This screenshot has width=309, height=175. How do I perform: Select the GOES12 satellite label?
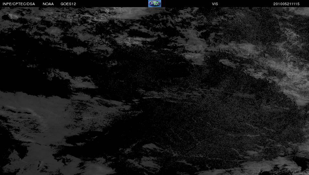pos(68,4)
